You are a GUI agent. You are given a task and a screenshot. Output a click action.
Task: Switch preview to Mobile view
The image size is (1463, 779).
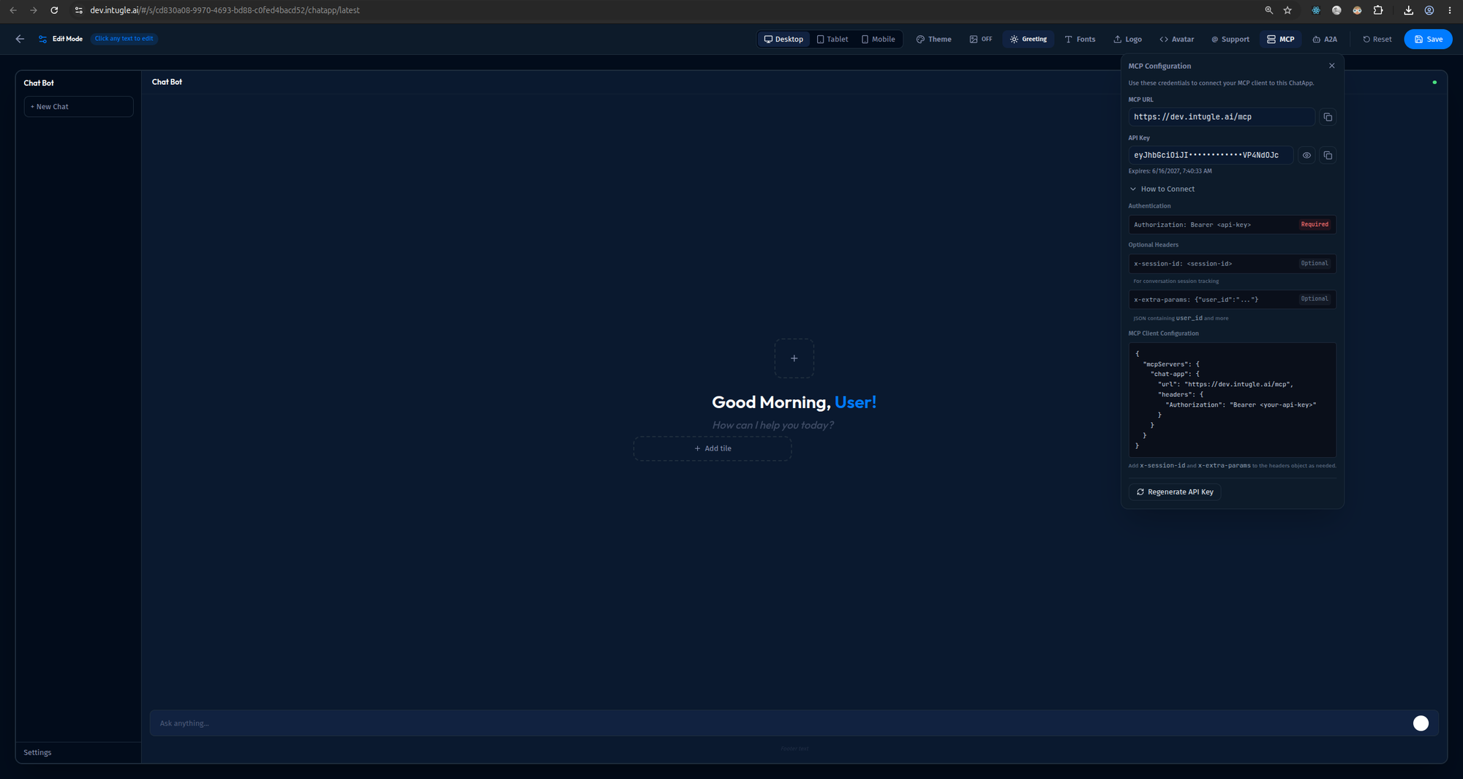point(878,39)
